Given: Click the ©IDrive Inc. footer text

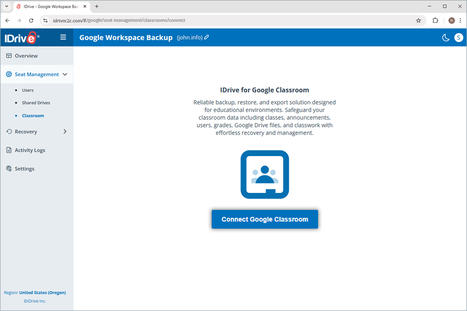Looking at the screenshot, I should [35, 301].
